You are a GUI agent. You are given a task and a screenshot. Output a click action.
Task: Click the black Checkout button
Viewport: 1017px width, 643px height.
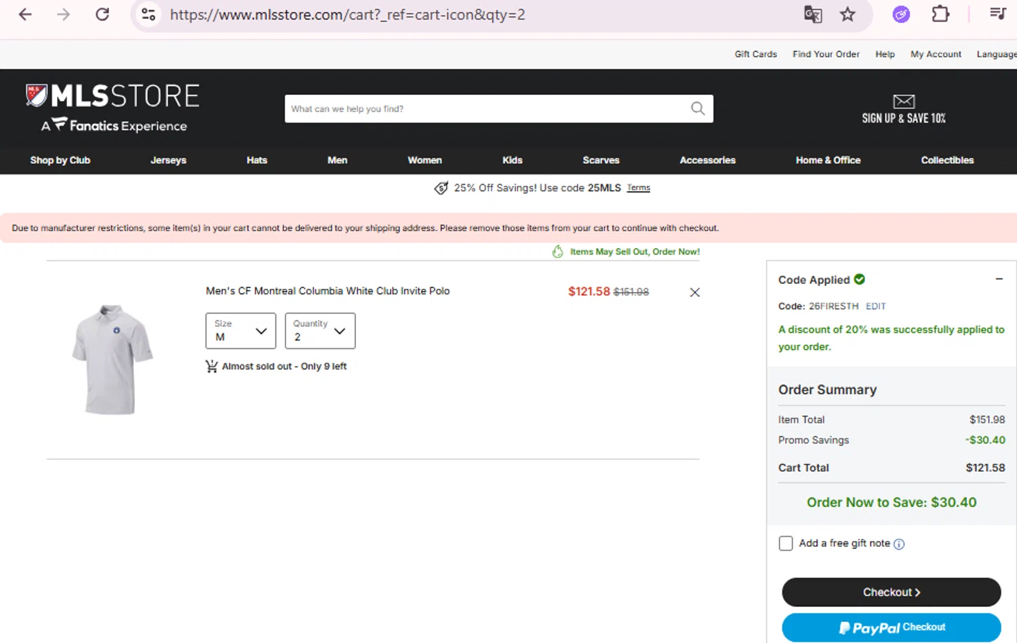[x=892, y=592]
